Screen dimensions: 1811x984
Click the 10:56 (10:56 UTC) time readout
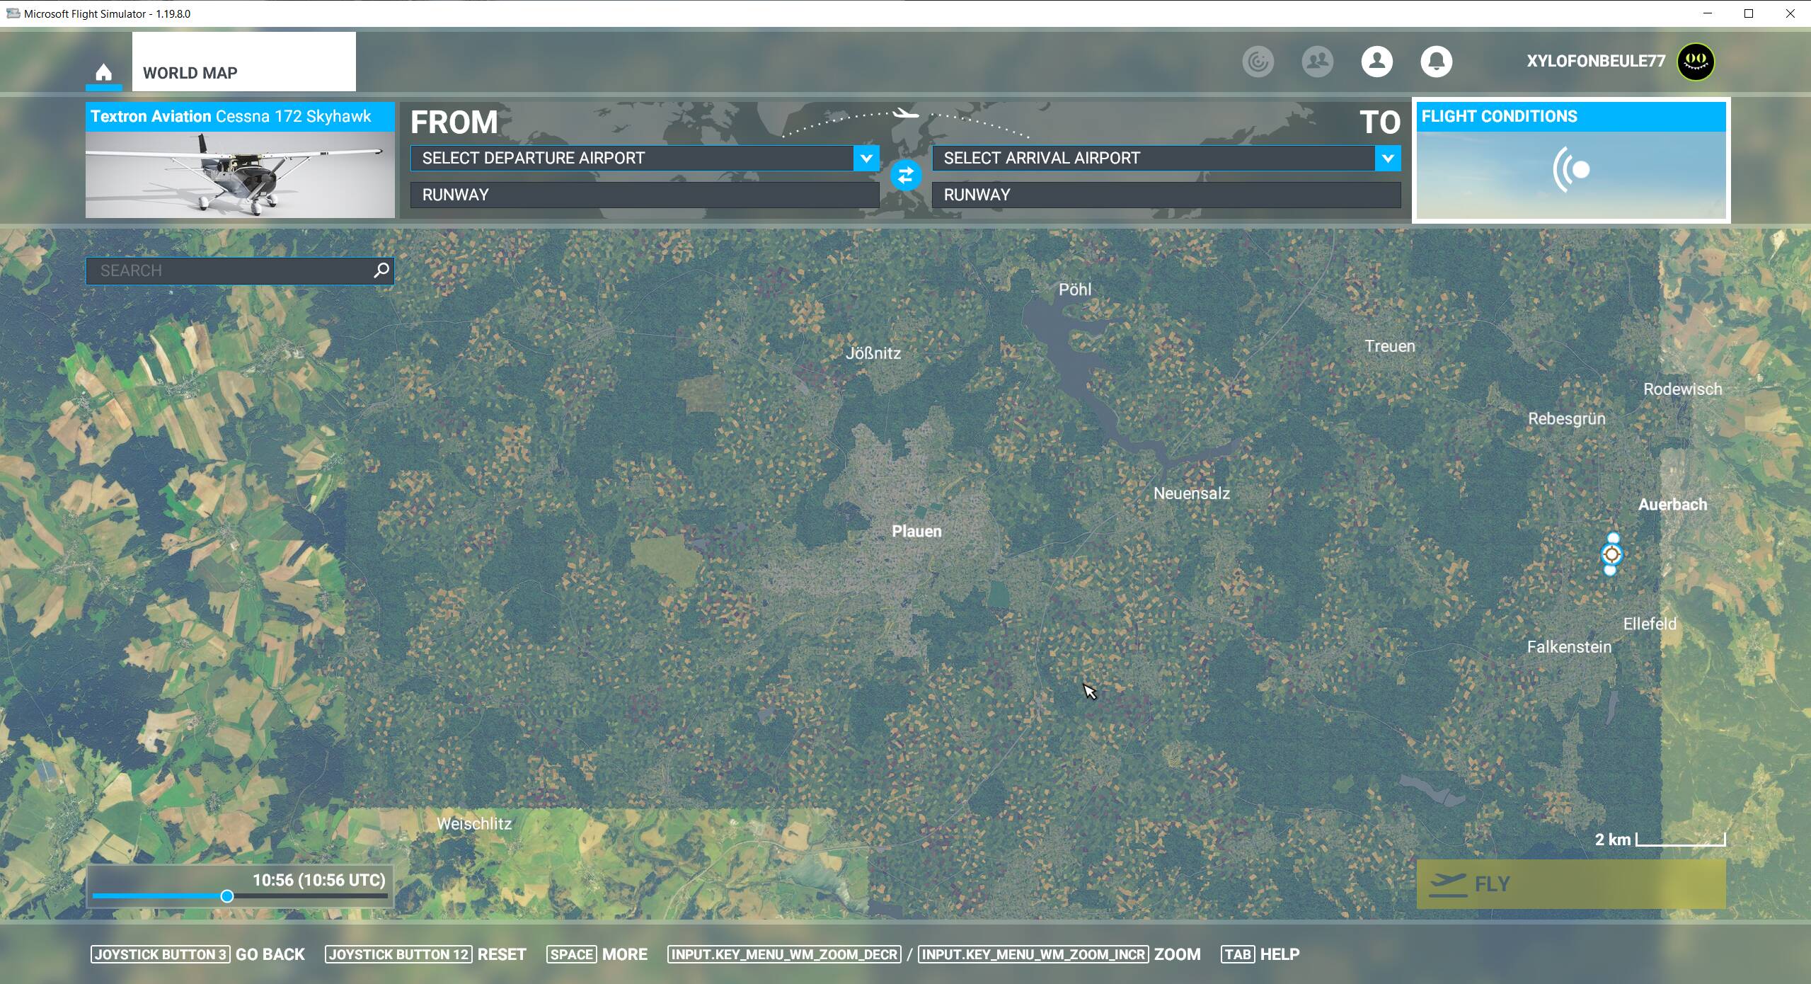[319, 880]
